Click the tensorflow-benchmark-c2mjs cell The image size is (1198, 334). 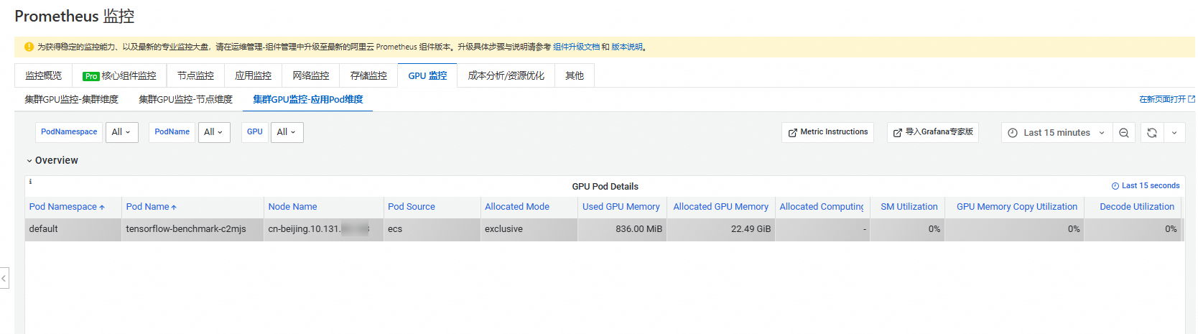192,230
